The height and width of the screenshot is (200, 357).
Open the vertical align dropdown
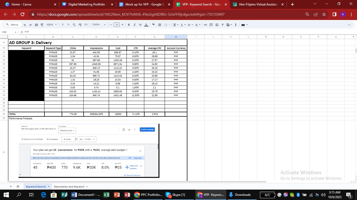183,25
